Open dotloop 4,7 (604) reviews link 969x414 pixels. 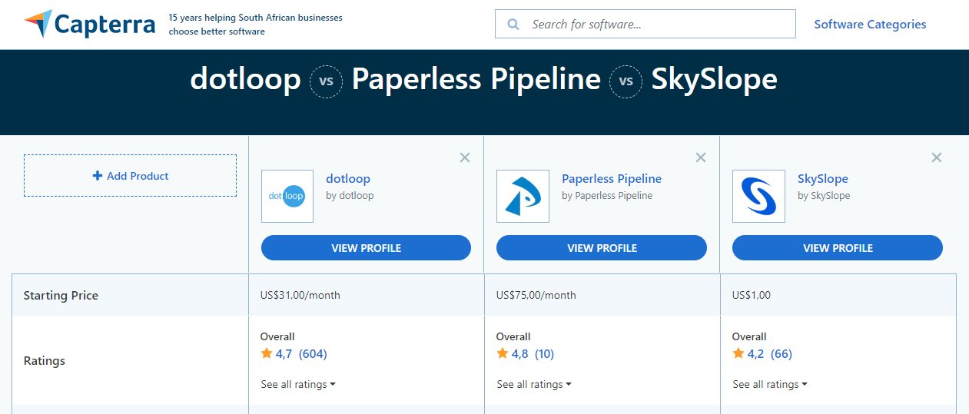point(301,354)
